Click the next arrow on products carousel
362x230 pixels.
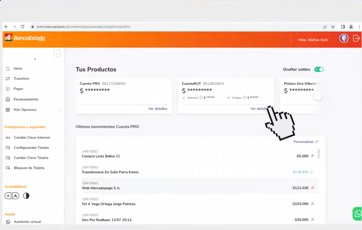pyautogui.click(x=318, y=96)
